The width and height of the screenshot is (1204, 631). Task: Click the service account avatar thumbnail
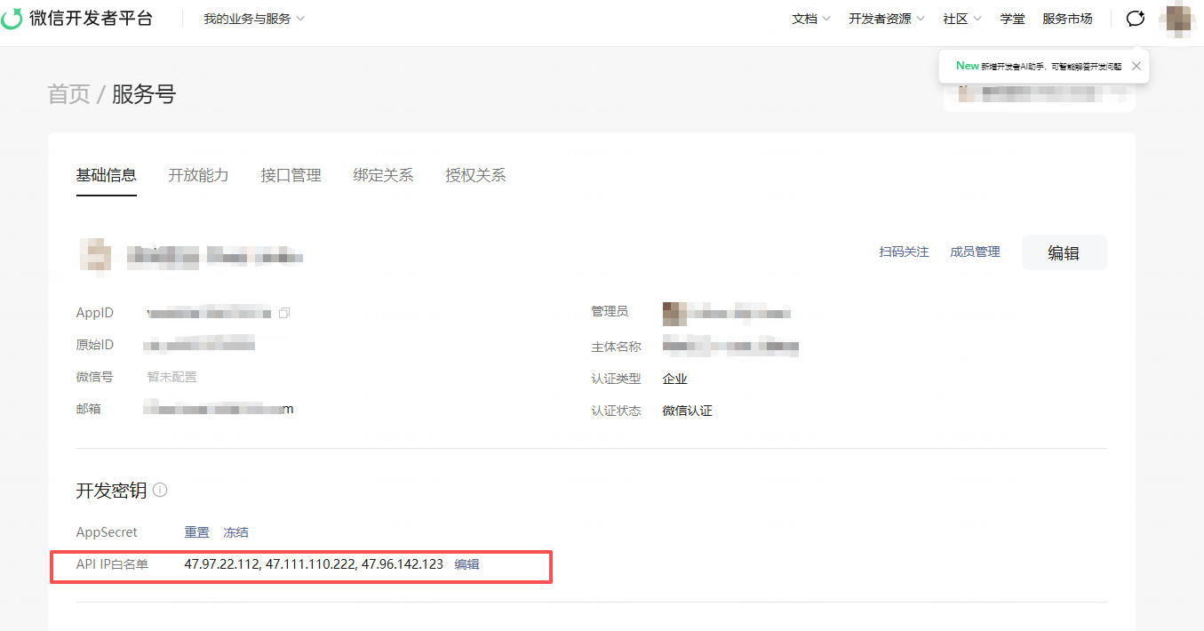point(95,255)
